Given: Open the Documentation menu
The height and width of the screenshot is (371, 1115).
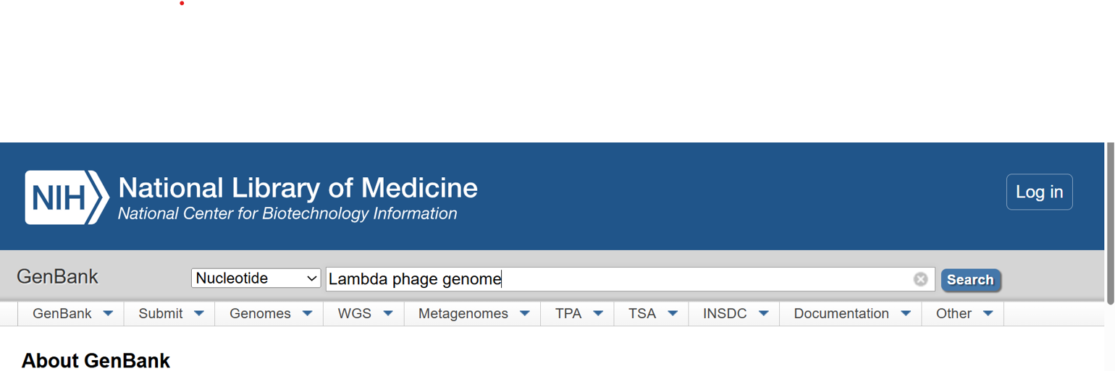Looking at the screenshot, I should [x=841, y=314].
